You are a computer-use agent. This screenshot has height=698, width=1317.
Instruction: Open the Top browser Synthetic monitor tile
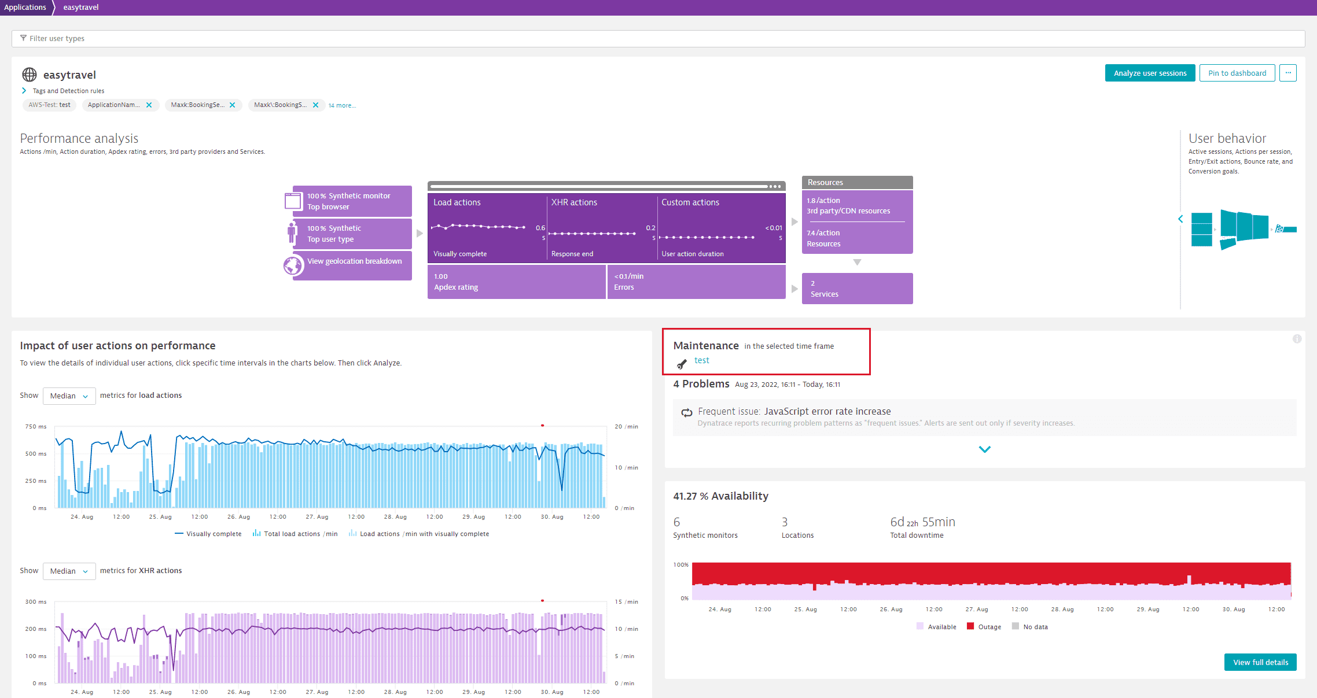coord(352,201)
